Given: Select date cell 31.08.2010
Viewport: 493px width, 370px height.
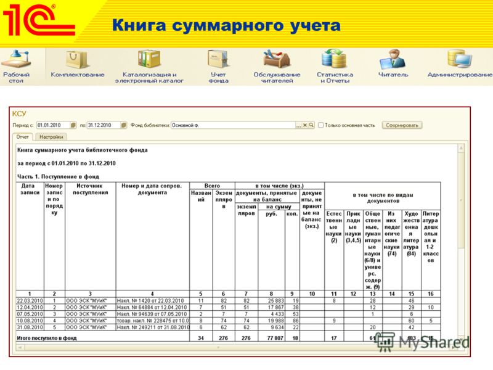Looking at the screenshot, I should pyautogui.click(x=30, y=327).
